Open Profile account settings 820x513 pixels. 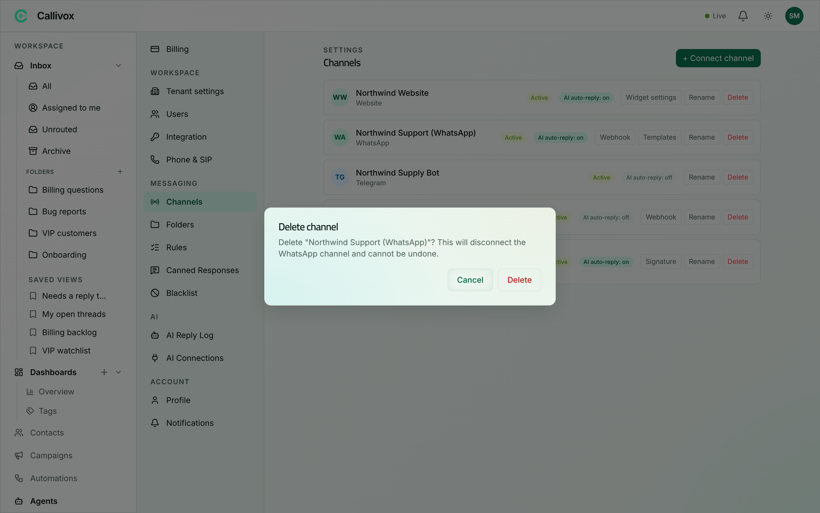[x=200, y=400]
